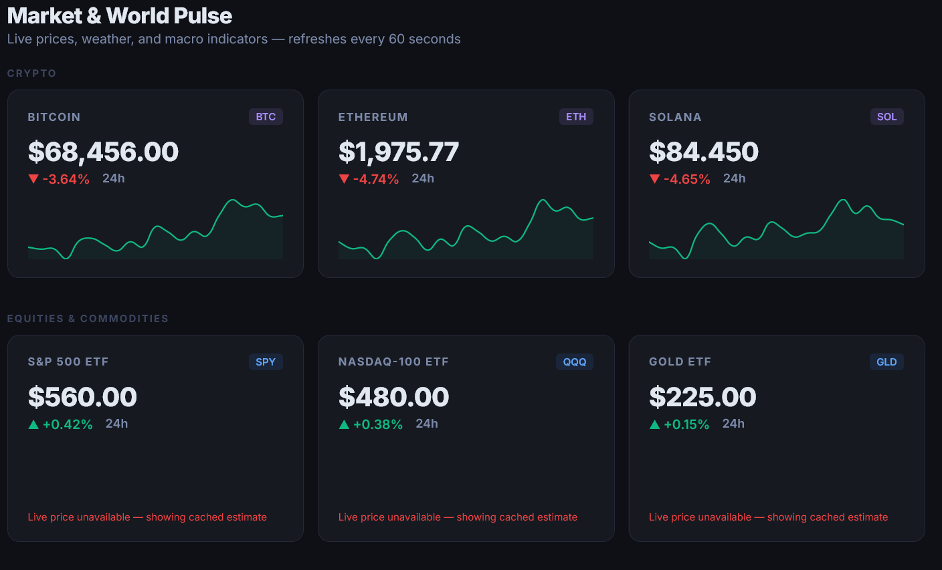Click the Equities & Commodities section heading

88,319
